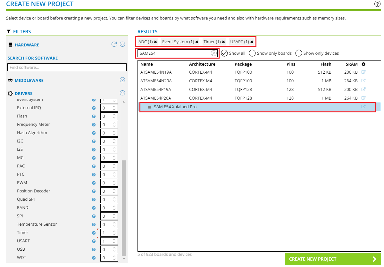Open external link for SAM E54 Xplained Pro
384x267 pixels.
click(363, 107)
